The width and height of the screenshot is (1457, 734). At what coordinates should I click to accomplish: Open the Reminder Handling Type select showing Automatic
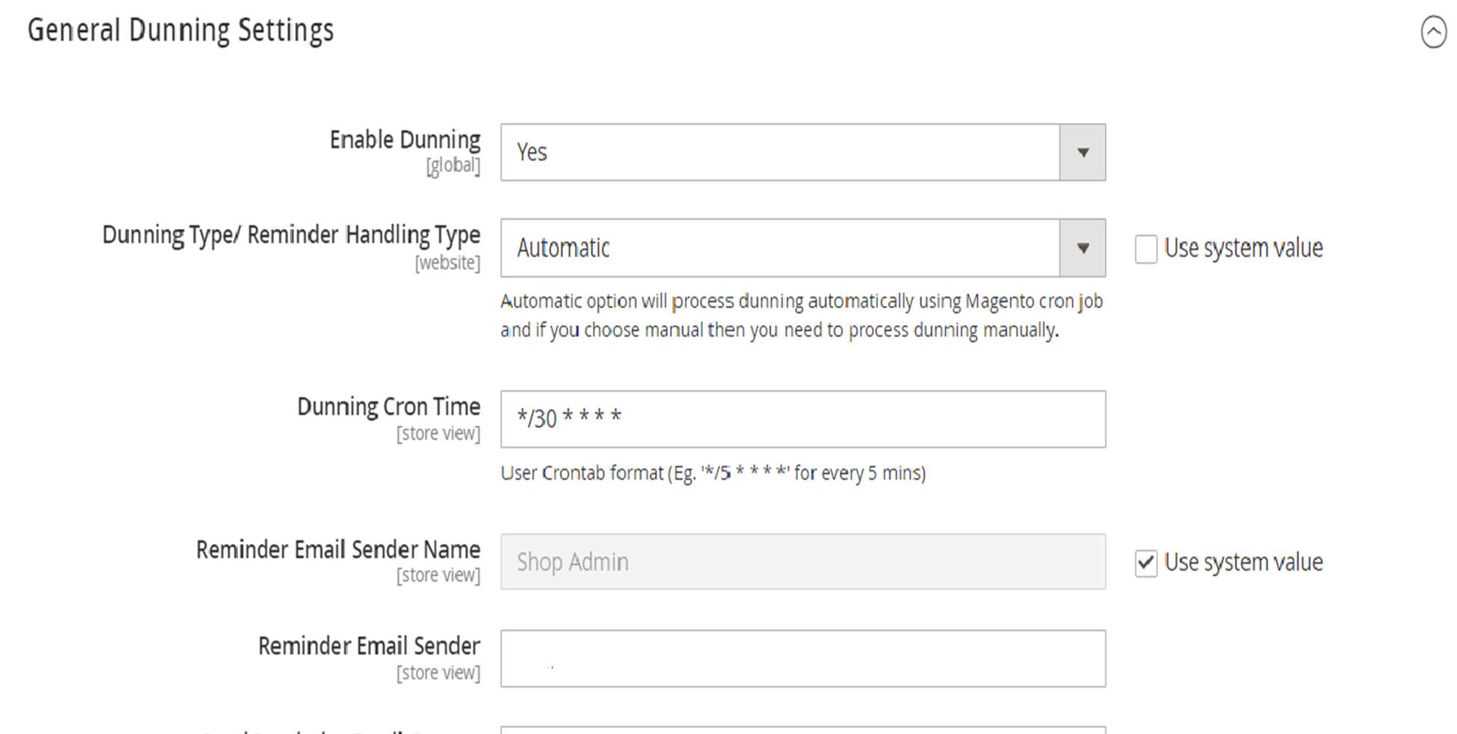pos(779,248)
